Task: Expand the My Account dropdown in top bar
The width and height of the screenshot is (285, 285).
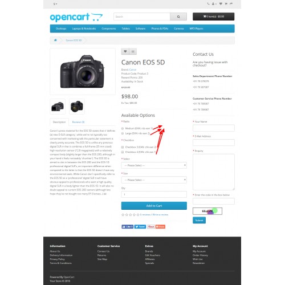Action: point(214,4)
